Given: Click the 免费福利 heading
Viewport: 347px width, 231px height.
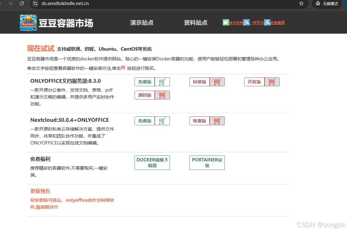Looking at the screenshot, I should point(40,159).
